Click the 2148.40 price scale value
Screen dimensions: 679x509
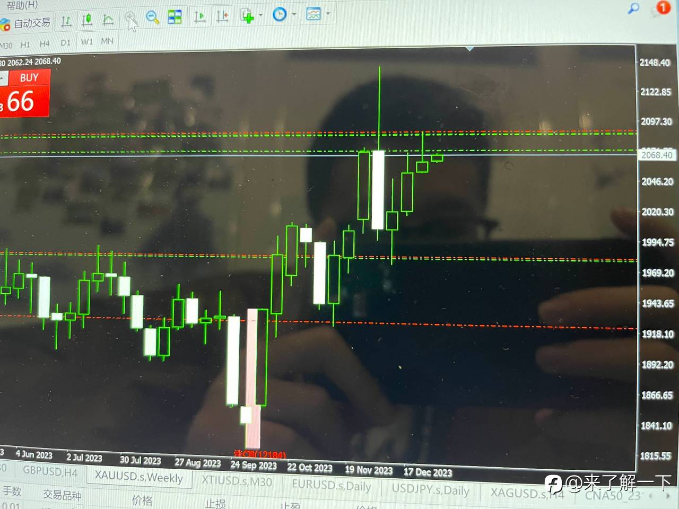click(x=655, y=63)
